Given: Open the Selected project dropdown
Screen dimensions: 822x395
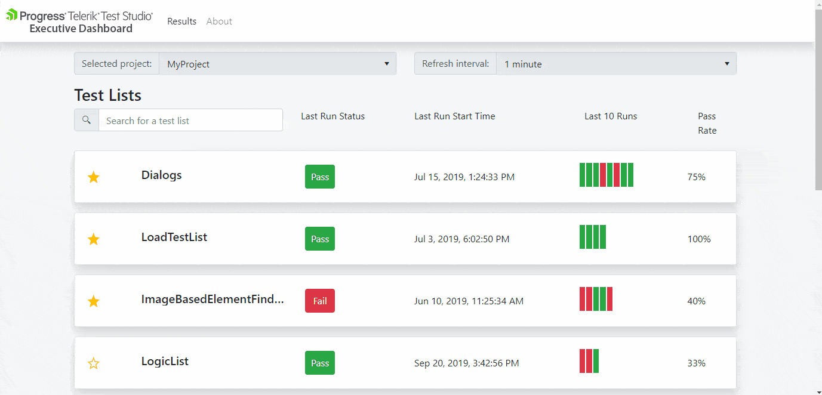Looking at the screenshot, I should tap(278, 63).
